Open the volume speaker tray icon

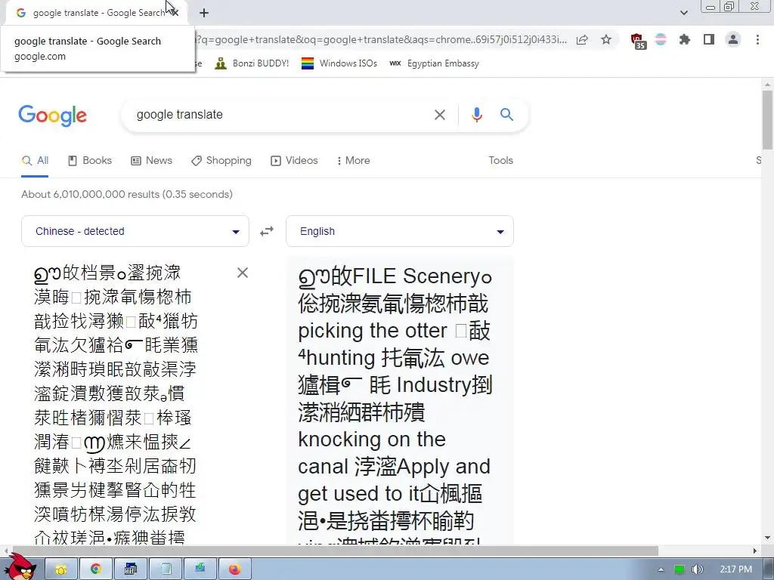[x=697, y=569]
